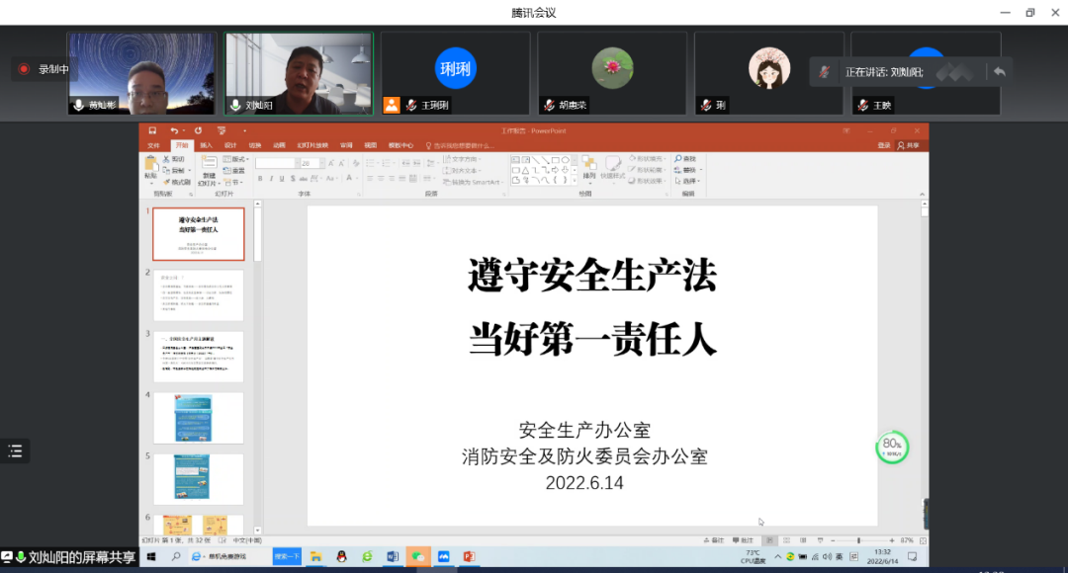Open Word from the Windows taskbar
The height and width of the screenshot is (573, 1068).
click(392, 557)
